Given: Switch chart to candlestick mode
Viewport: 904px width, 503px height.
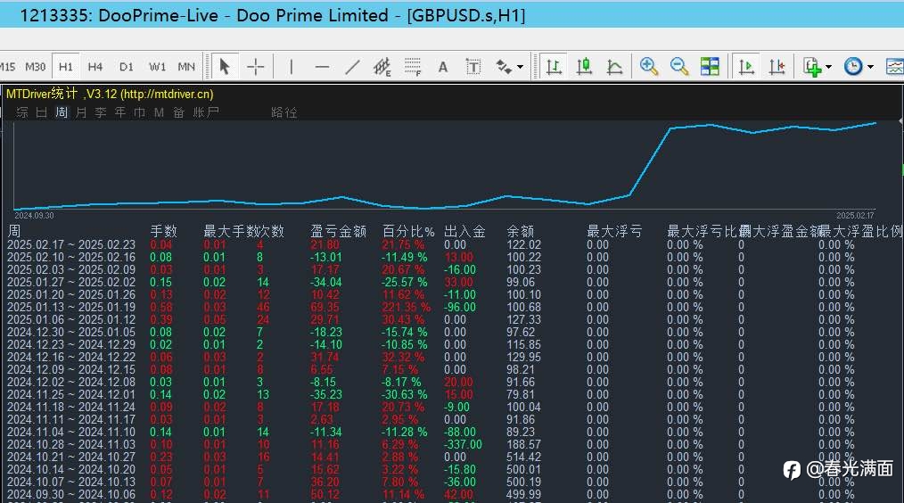Looking at the screenshot, I should pos(584,67).
